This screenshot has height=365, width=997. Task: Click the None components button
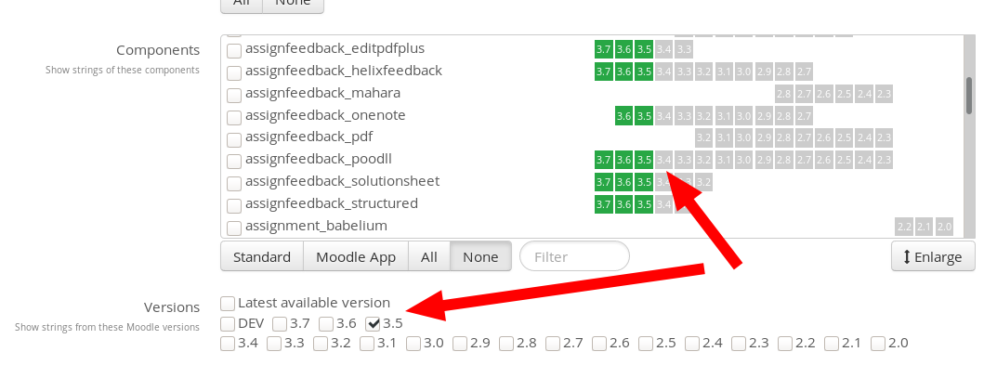tap(480, 257)
